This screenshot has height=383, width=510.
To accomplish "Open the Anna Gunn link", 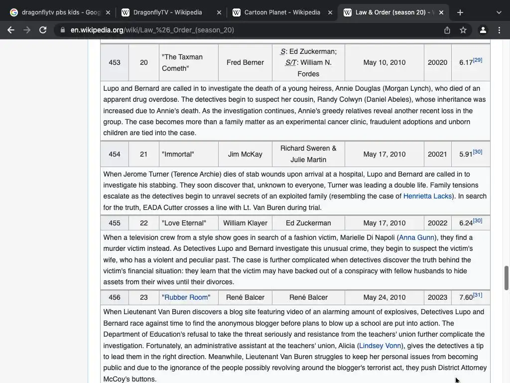I will [x=417, y=237].
